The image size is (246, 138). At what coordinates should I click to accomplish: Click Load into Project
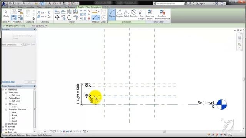150,15
